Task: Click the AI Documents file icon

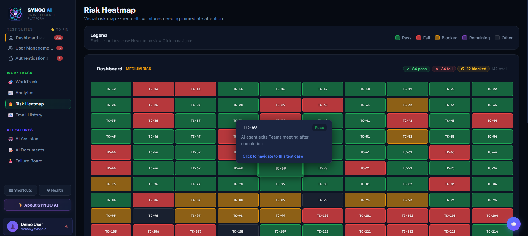Action: tap(10, 150)
